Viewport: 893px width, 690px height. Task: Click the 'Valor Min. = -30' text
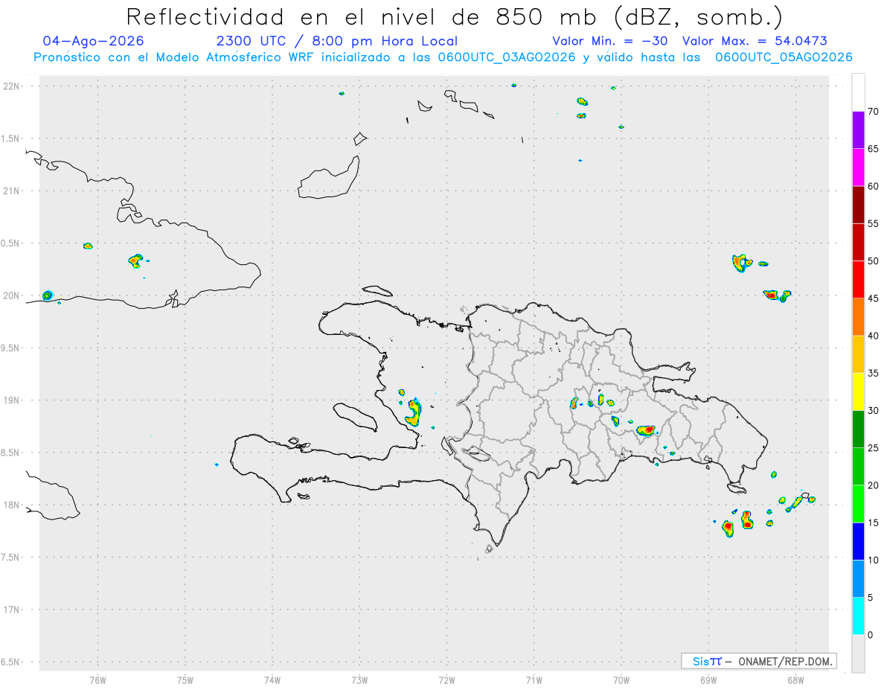[x=611, y=41]
